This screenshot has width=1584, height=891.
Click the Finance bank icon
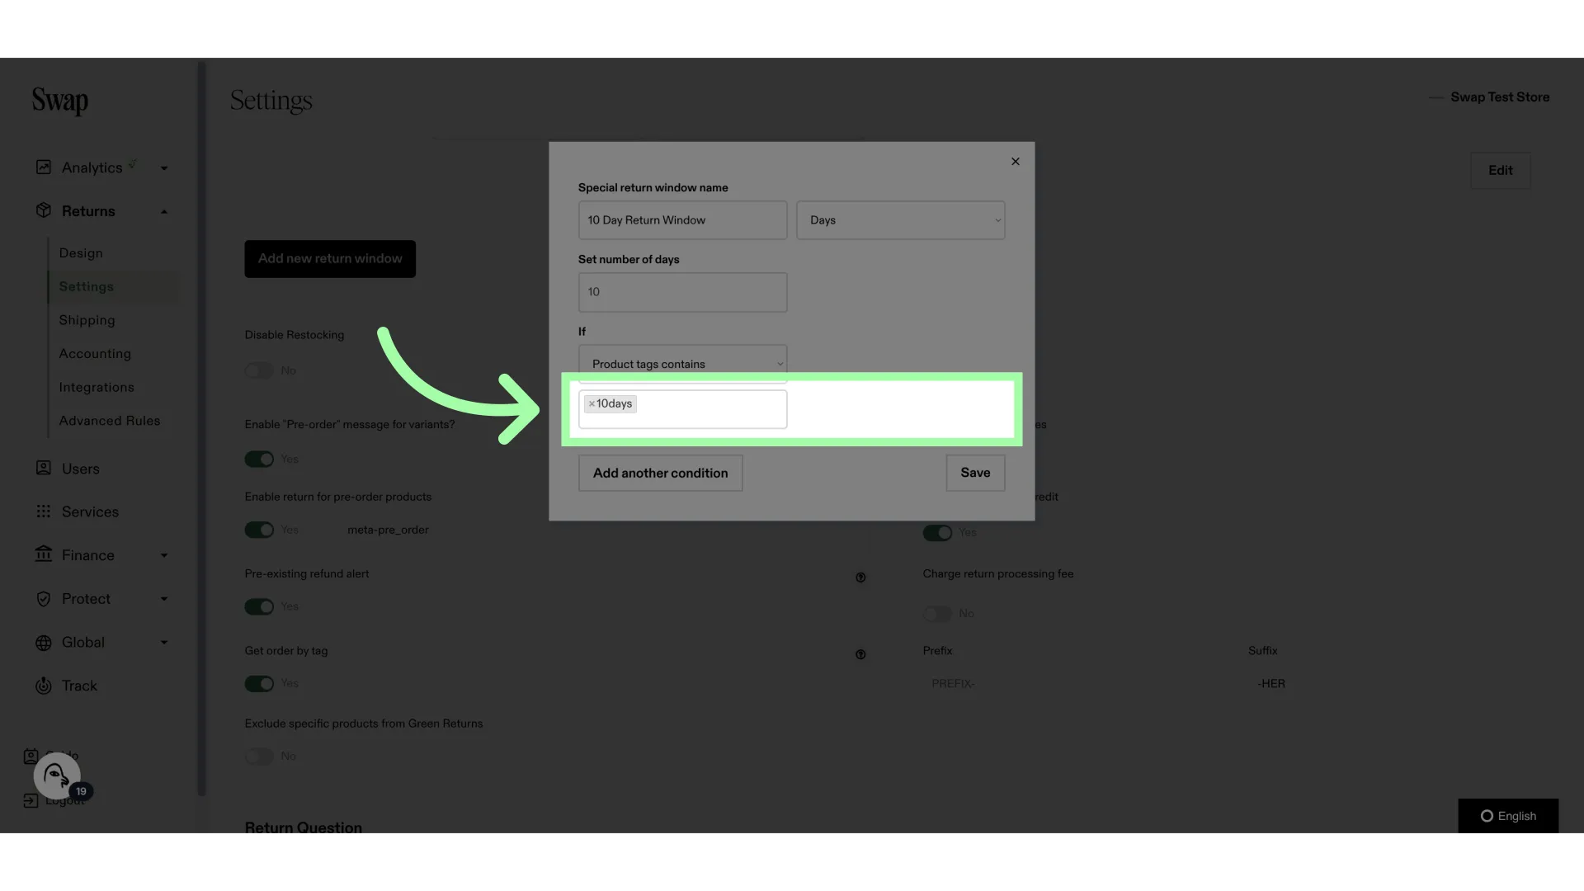point(44,554)
